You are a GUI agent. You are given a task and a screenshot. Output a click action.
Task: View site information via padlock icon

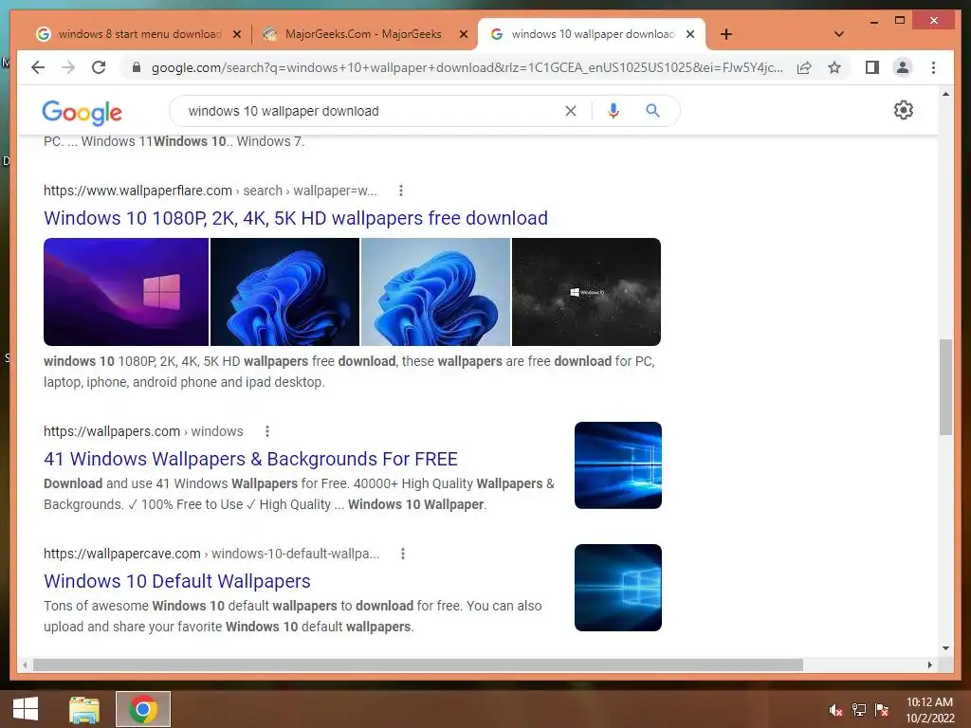click(137, 67)
